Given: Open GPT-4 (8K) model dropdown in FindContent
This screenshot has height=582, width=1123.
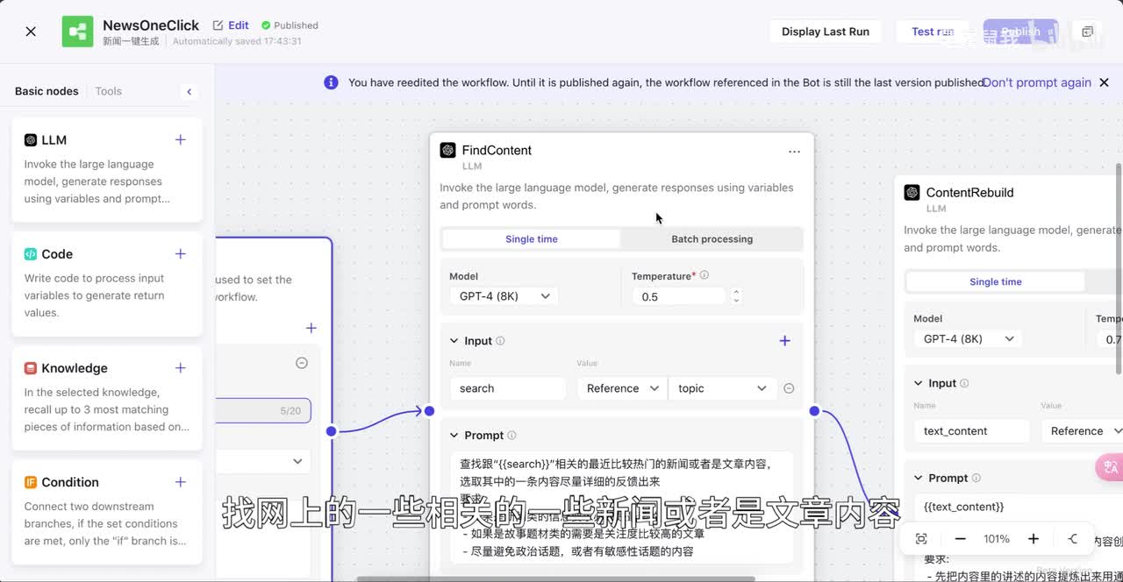Looking at the screenshot, I should (x=504, y=296).
